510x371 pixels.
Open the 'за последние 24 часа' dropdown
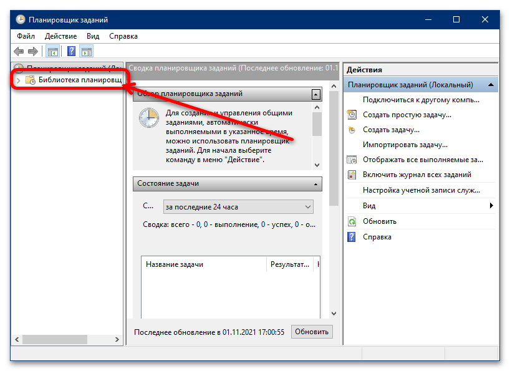point(238,206)
